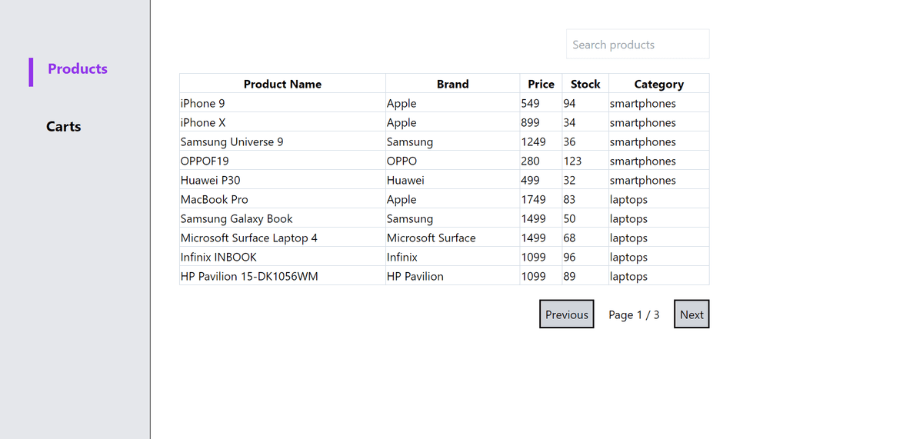The image size is (923, 439).
Task: Click the 899 price of iPhone X
Action: (530, 122)
